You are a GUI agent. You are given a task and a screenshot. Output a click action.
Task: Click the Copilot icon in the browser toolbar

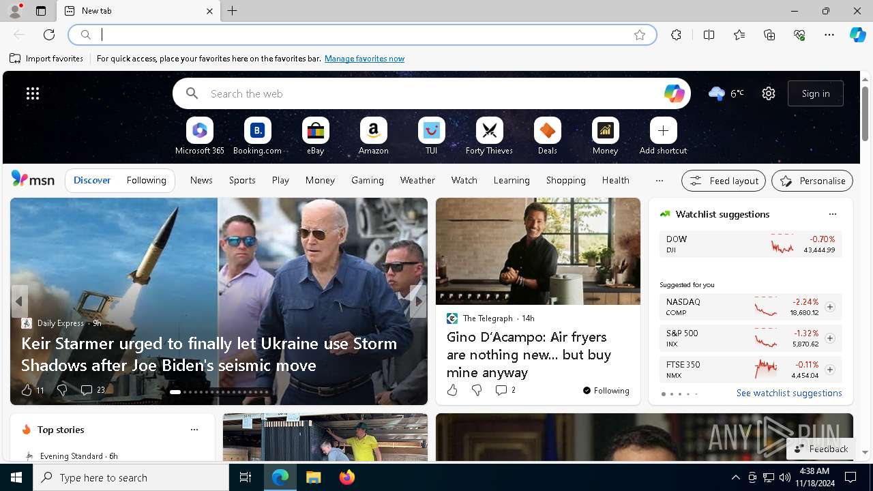(857, 35)
